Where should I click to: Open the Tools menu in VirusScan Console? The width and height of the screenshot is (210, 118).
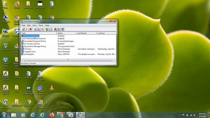(41, 25)
